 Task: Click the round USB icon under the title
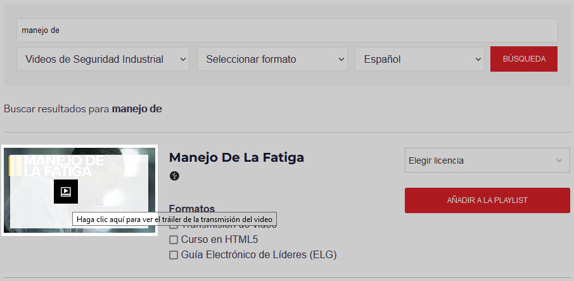click(x=175, y=176)
